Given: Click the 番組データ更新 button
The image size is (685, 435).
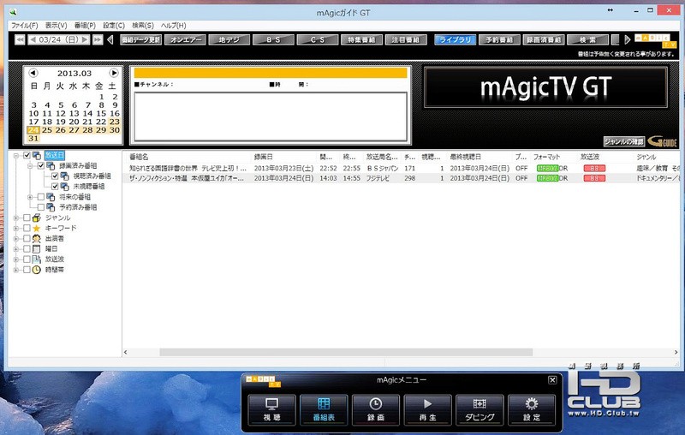Looking at the screenshot, I should (140, 39).
